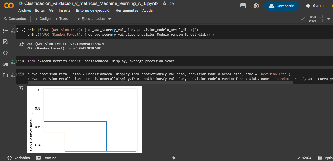The width and height of the screenshot is (333, 161).
Task: Open the Ayuda menu
Action: click(147, 10)
